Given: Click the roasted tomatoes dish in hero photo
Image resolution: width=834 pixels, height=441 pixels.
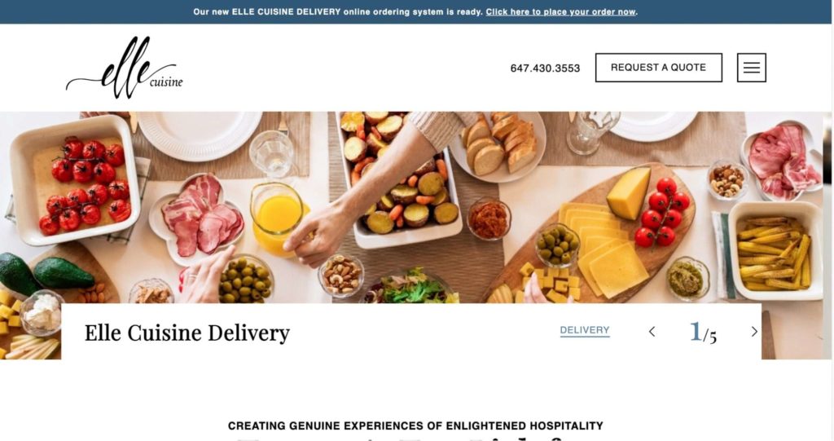Looking at the screenshot, I should coord(74,180).
